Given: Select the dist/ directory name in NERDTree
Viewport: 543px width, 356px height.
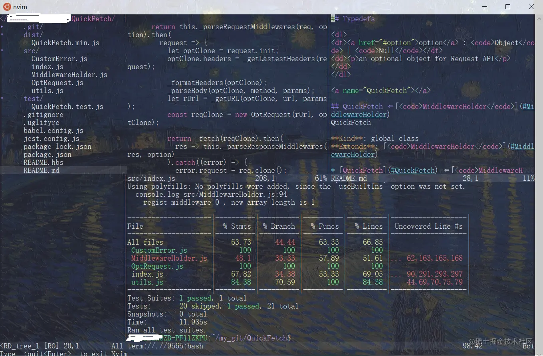Looking at the screenshot, I should click(x=34, y=35).
